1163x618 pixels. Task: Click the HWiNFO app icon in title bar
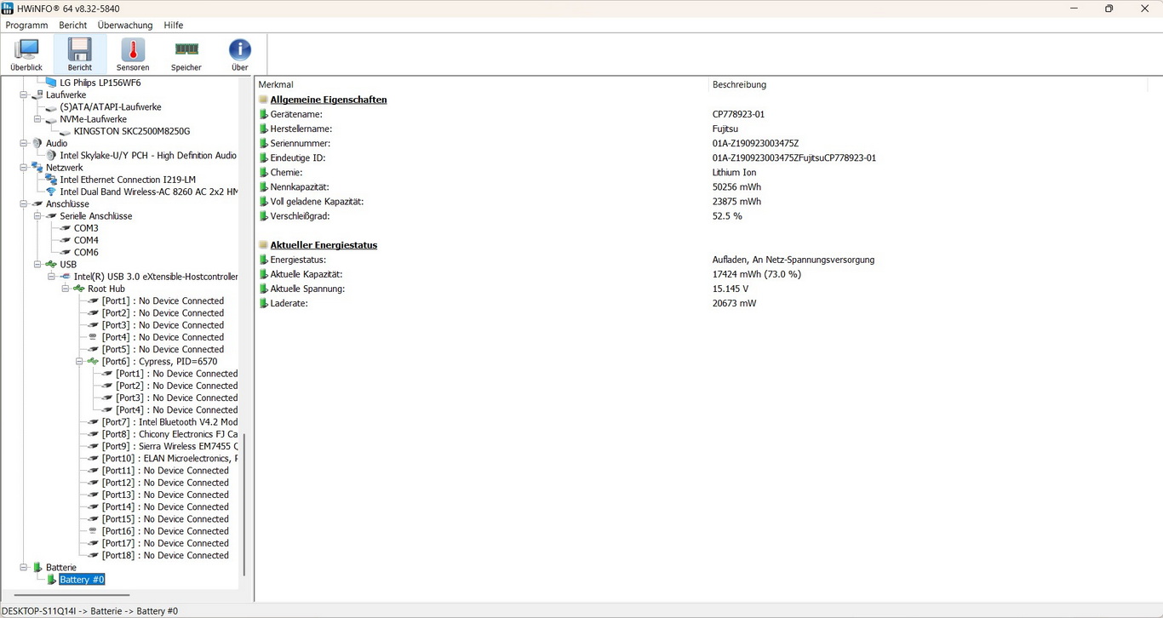tap(8, 9)
